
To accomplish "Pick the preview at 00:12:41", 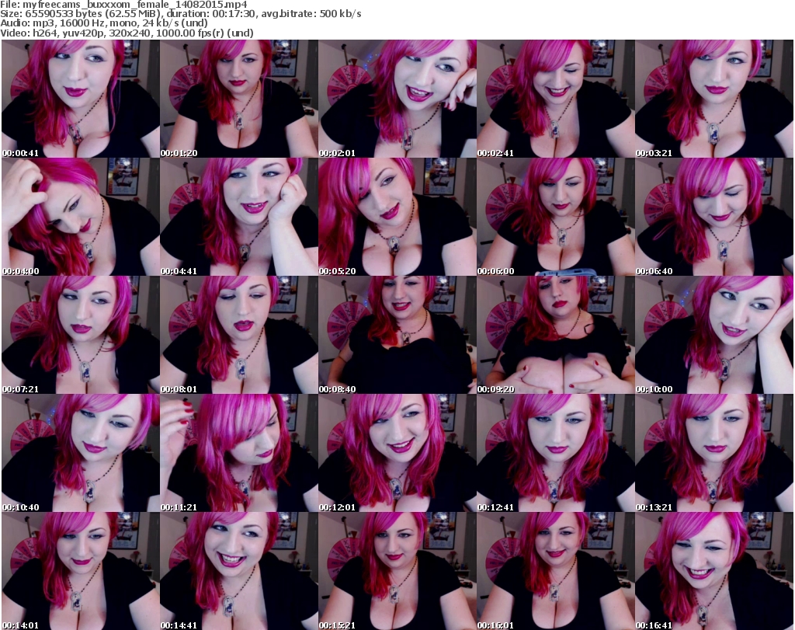I will tap(556, 454).
